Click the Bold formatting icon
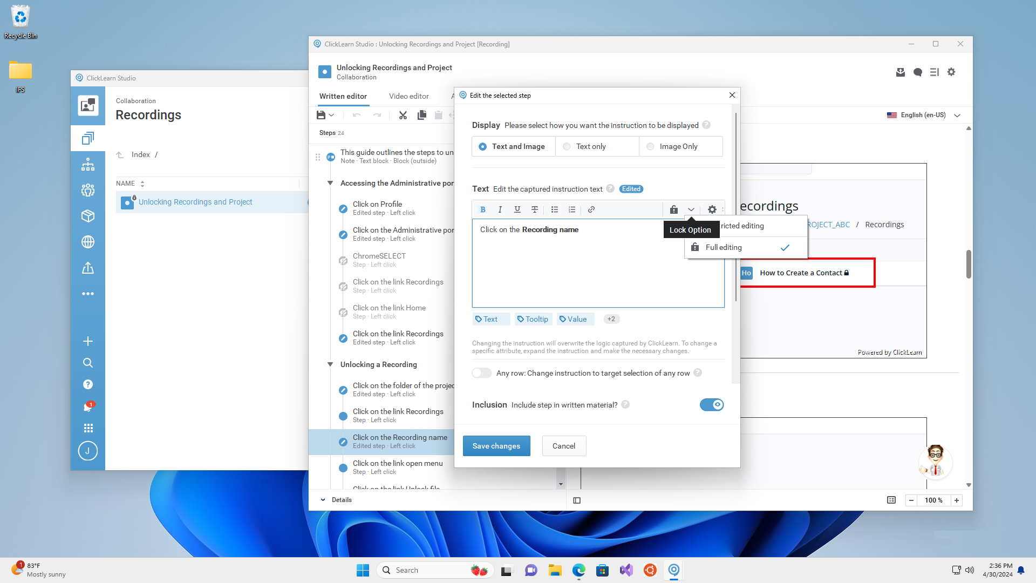This screenshot has width=1036, height=583. [x=482, y=209]
